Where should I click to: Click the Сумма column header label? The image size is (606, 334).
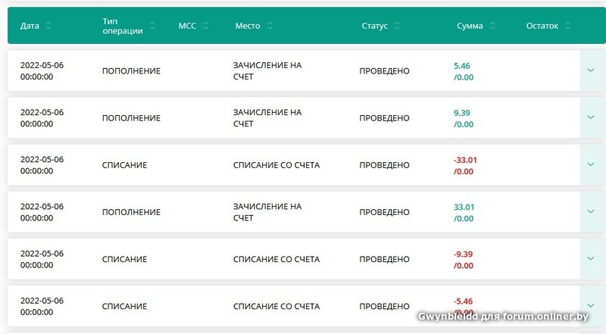point(470,26)
